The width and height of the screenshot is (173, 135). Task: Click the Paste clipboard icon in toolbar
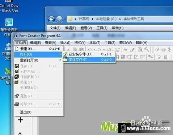pos(82,49)
